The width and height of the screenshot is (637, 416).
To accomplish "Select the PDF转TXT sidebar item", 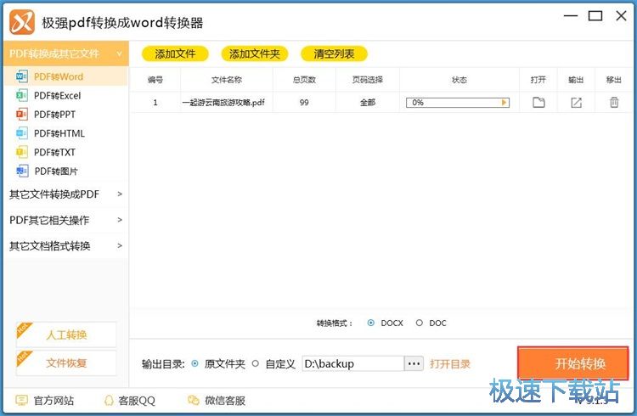I will tap(65, 152).
